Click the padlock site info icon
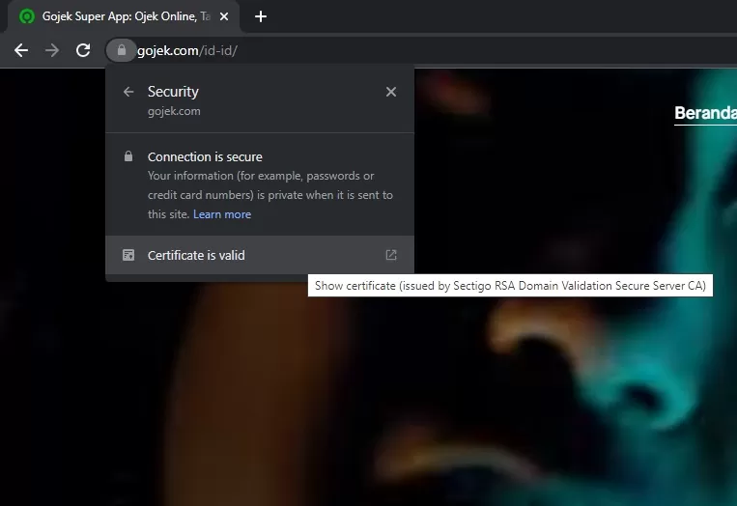This screenshot has height=506, width=737. (122, 50)
